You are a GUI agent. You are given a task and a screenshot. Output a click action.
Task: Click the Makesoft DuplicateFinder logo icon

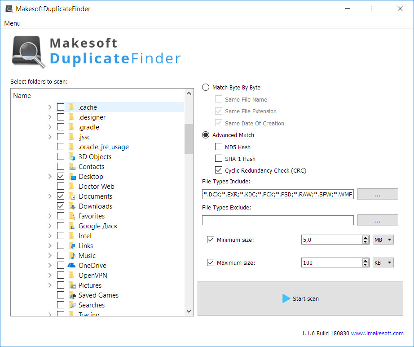[28, 52]
